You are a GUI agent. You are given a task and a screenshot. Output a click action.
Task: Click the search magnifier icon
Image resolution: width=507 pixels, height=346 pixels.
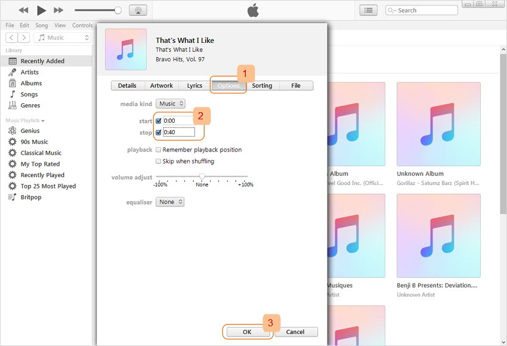[391, 10]
